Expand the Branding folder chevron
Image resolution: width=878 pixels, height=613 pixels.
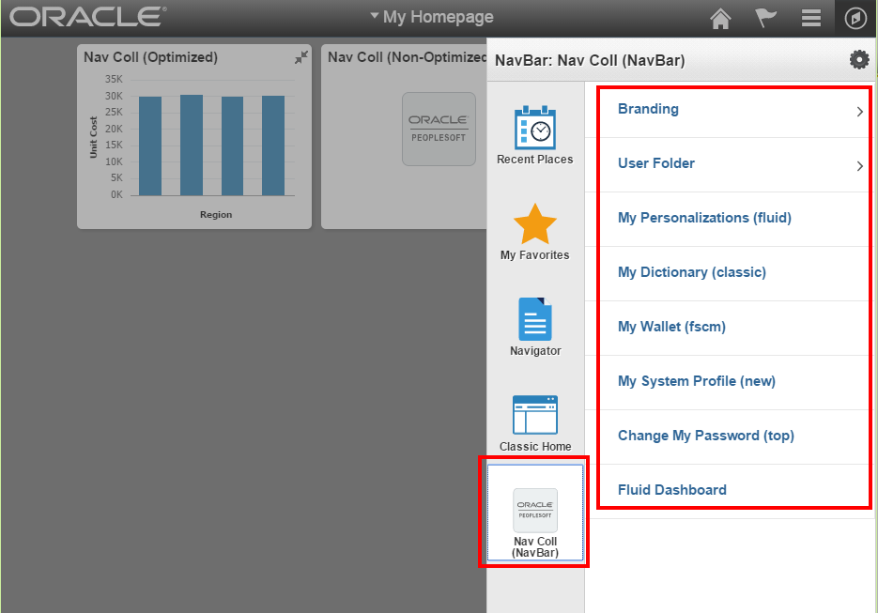click(x=859, y=112)
